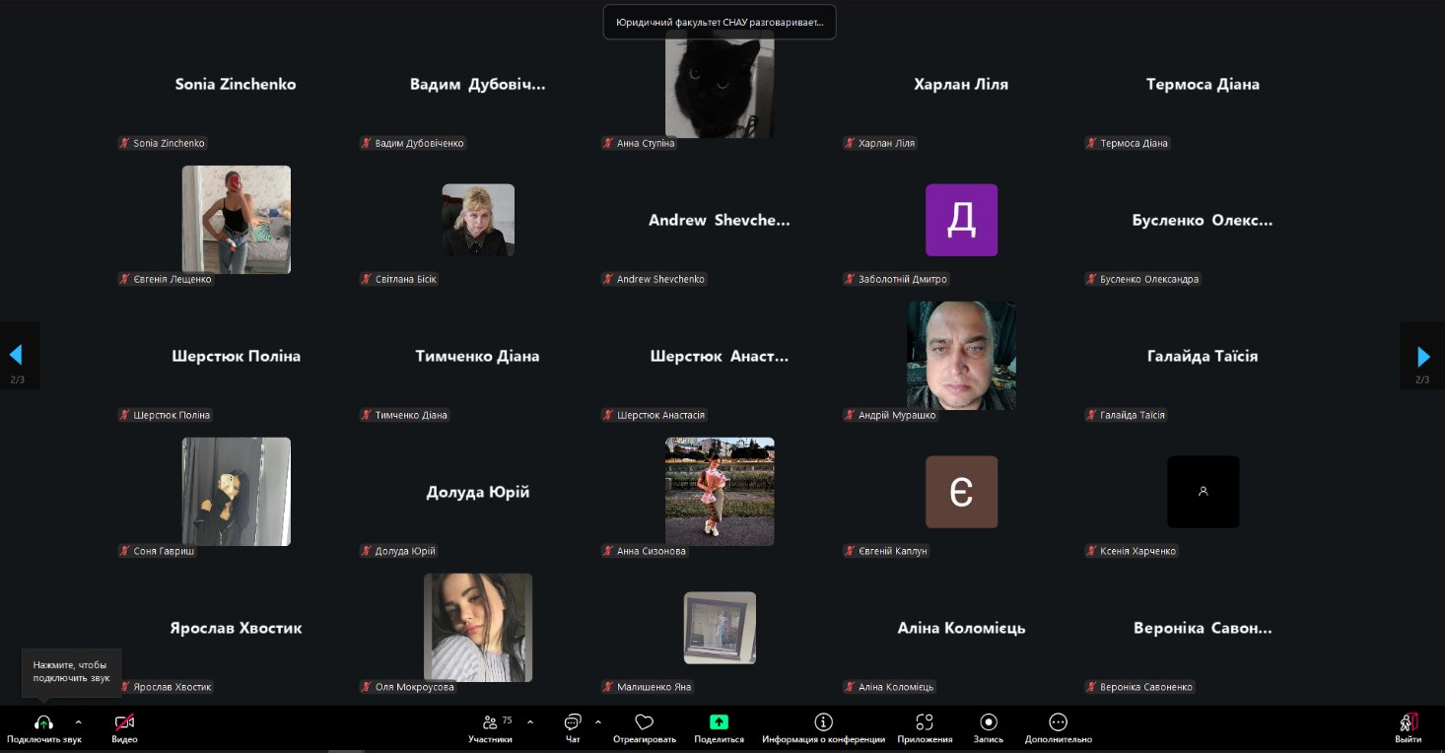Click the purple Д avatar of Заболотній Дмитро
Screen dimensions: 1445x753
[x=961, y=220]
